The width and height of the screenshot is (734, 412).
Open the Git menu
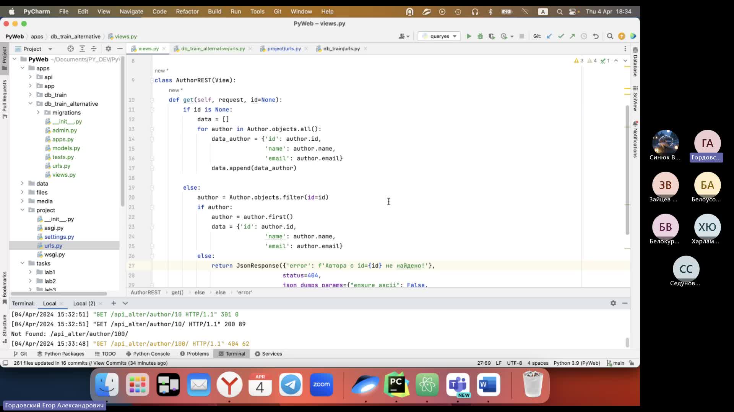pos(278,11)
